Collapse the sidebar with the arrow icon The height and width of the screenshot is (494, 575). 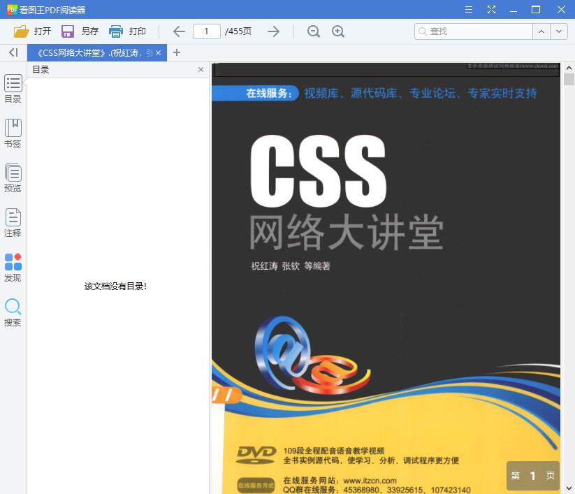13,53
